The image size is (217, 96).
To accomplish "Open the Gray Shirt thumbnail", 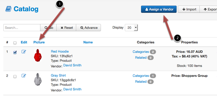I will [x=38, y=79].
